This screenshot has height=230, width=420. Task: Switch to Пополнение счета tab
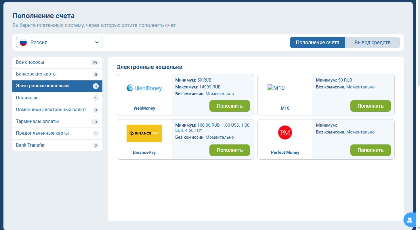318,42
